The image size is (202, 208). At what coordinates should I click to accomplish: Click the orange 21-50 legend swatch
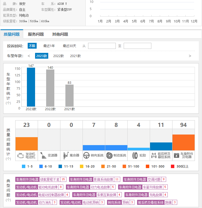point(103,166)
